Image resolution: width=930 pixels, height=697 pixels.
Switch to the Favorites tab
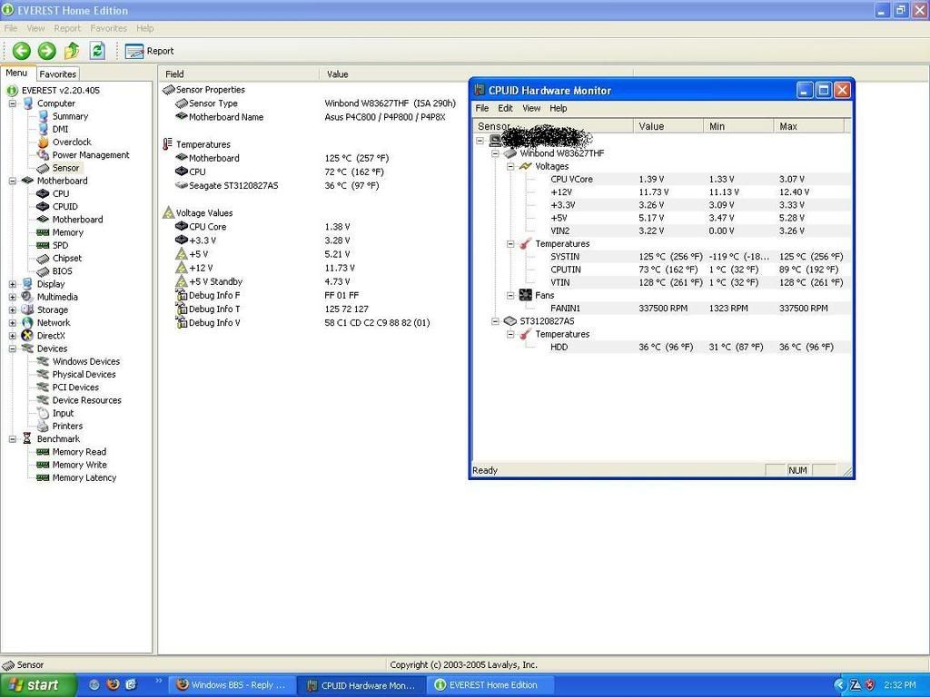[x=57, y=74]
